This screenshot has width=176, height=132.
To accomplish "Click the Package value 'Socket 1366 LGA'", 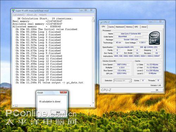I will click(131, 39).
